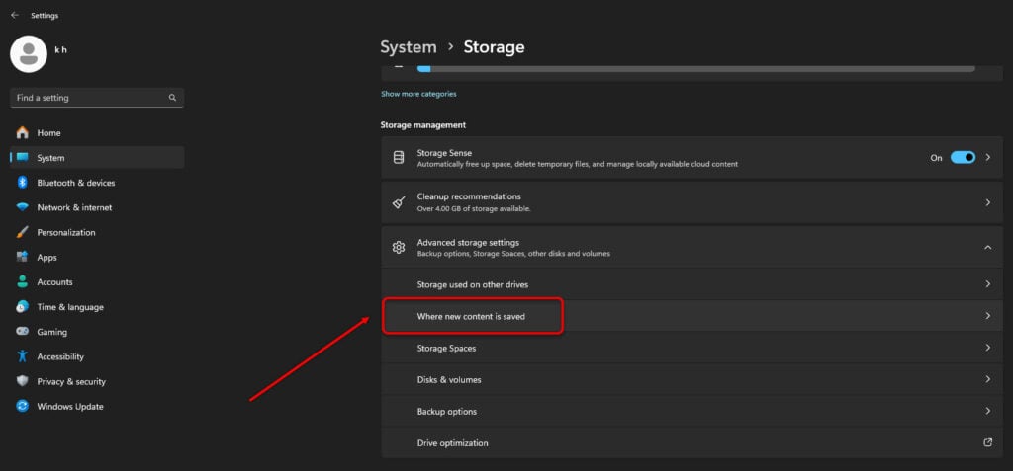The height and width of the screenshot is (471, 1013).
Task: Open Disks & volumes option
Action: pos(691,379)
